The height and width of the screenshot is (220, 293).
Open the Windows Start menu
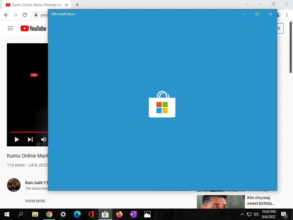7,214
